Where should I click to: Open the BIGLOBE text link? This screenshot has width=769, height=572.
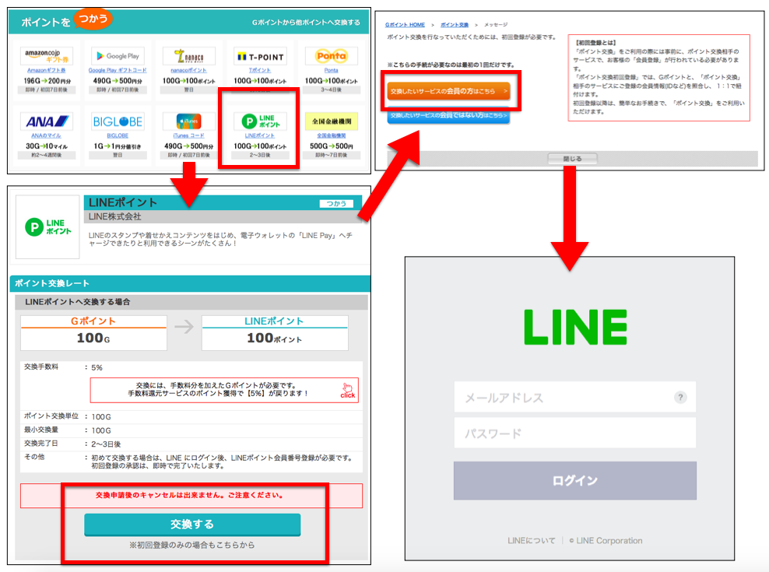tap(118, 135)
